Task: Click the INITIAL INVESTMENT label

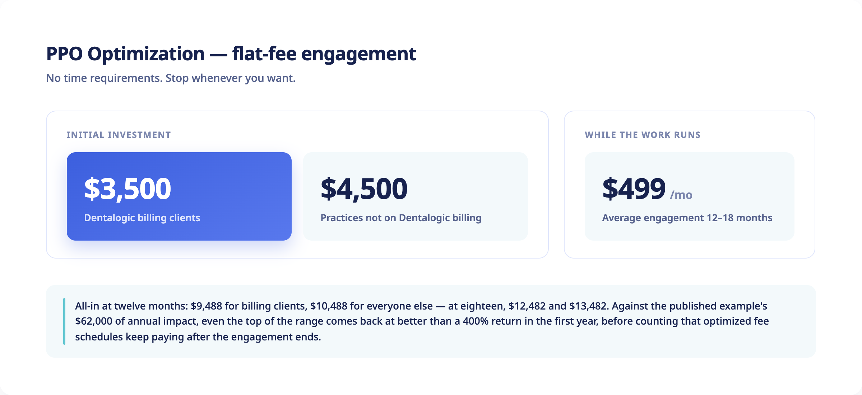Action: pyautogui.click(x=119, y=135)
